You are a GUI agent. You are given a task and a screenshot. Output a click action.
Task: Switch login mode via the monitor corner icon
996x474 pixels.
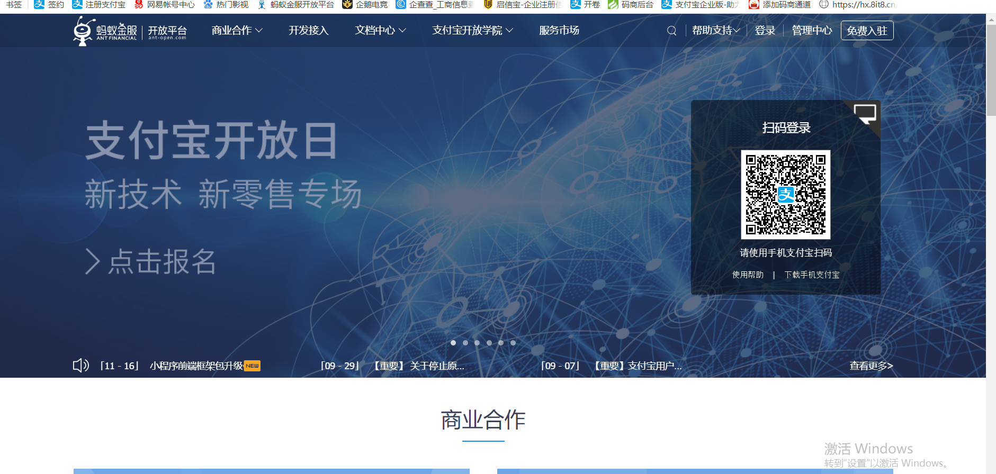pyautogui.click(x=865, y=114)
